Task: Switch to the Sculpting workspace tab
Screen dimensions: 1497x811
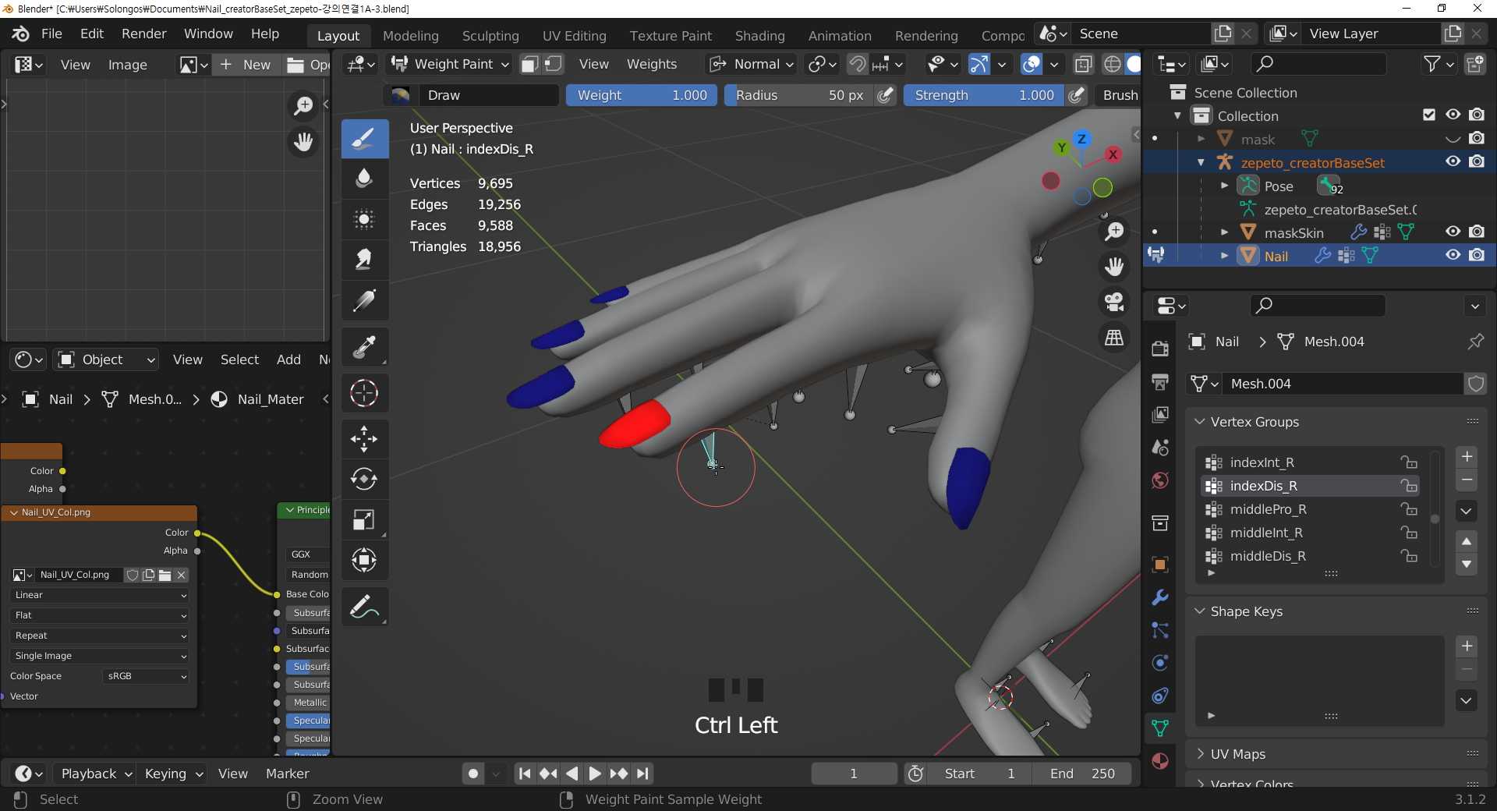Action: point(490,36)
